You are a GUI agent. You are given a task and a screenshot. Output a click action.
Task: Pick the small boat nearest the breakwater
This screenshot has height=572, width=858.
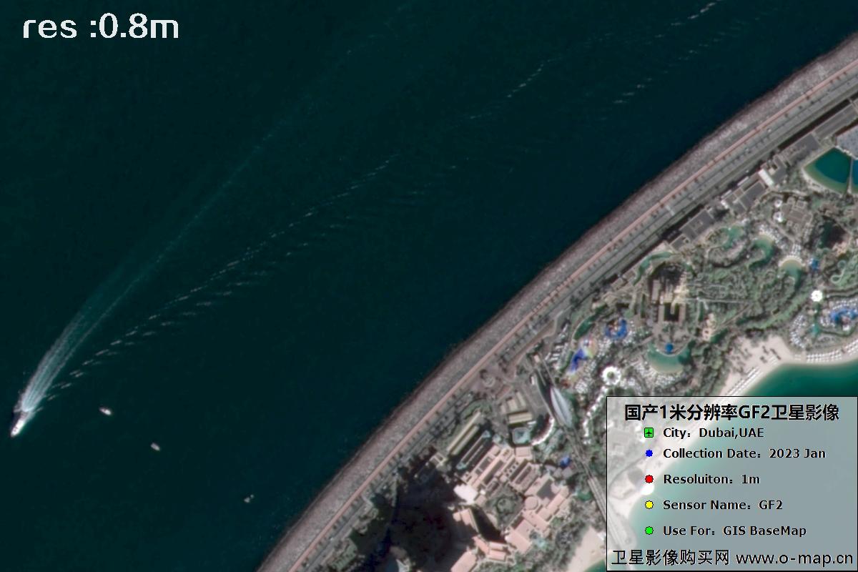(249, 499)
